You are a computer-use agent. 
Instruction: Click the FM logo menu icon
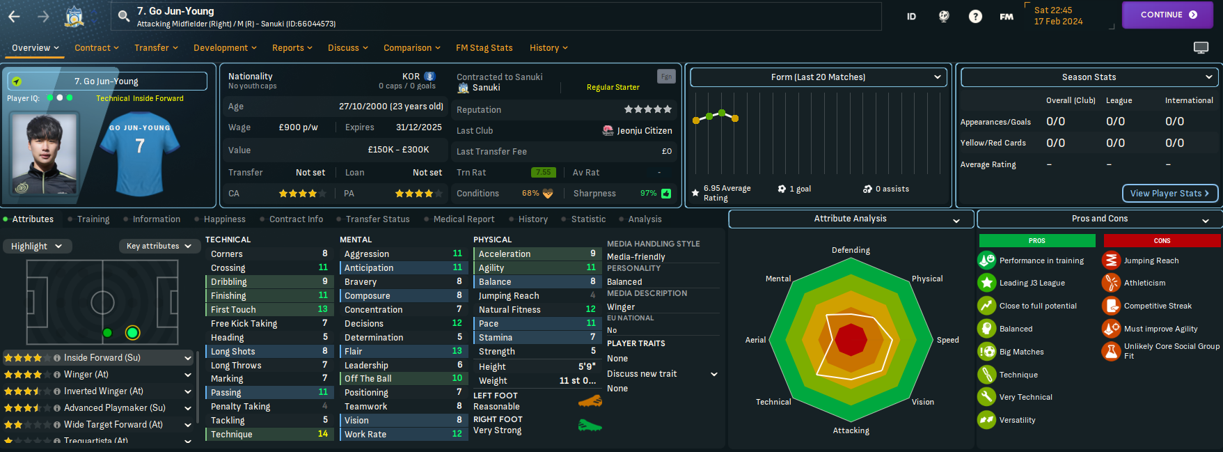click(1007, 16)
